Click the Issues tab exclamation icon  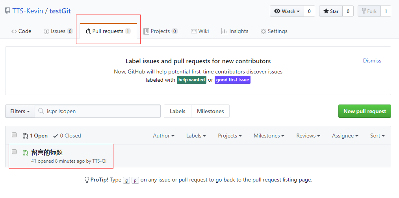pyautogui.click(x=46, y=31)
